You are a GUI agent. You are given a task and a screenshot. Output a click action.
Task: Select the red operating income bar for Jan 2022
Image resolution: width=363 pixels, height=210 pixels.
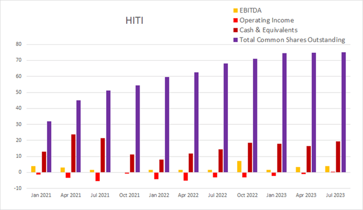(157, 176)
